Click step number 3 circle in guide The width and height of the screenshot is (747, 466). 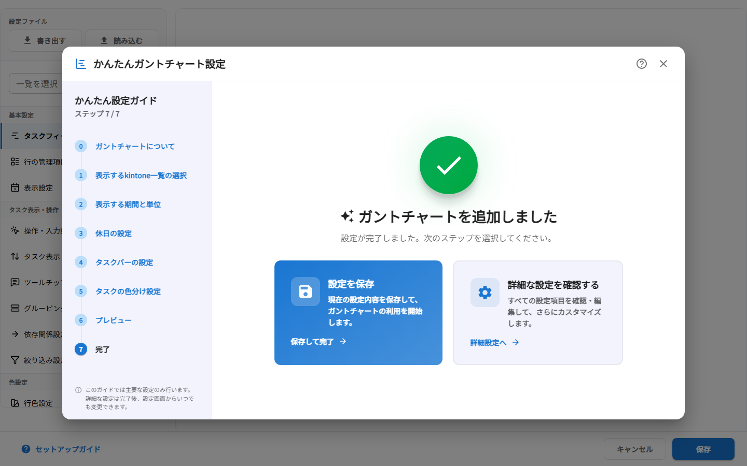81,234
